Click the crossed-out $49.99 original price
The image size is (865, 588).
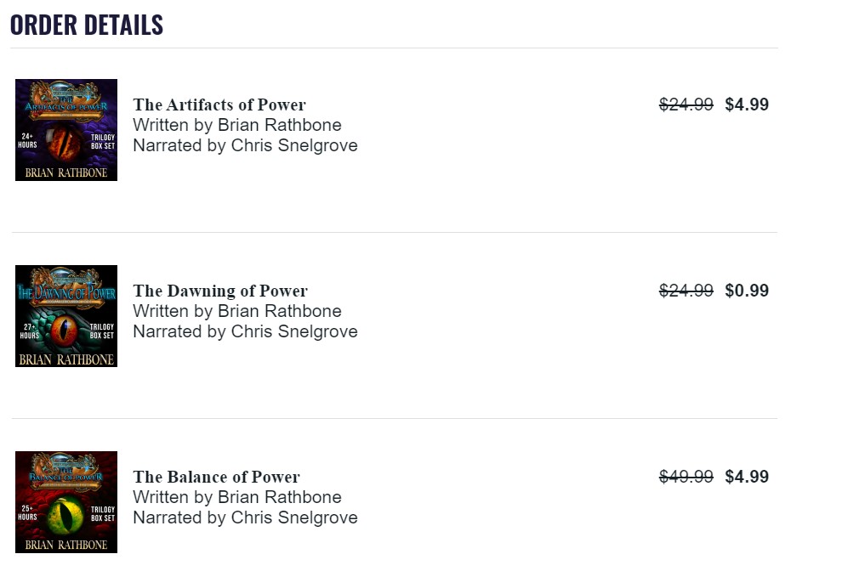(686, 477)
